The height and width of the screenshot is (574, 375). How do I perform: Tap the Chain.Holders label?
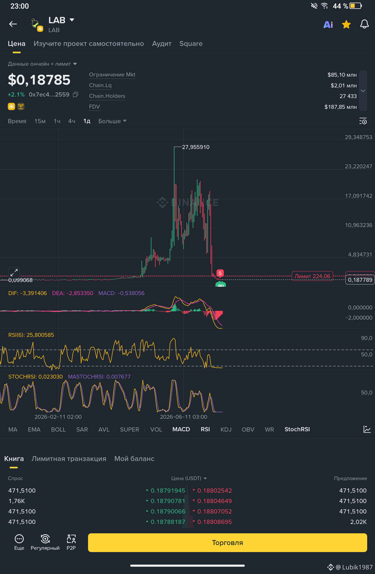(x=107, y=96)
